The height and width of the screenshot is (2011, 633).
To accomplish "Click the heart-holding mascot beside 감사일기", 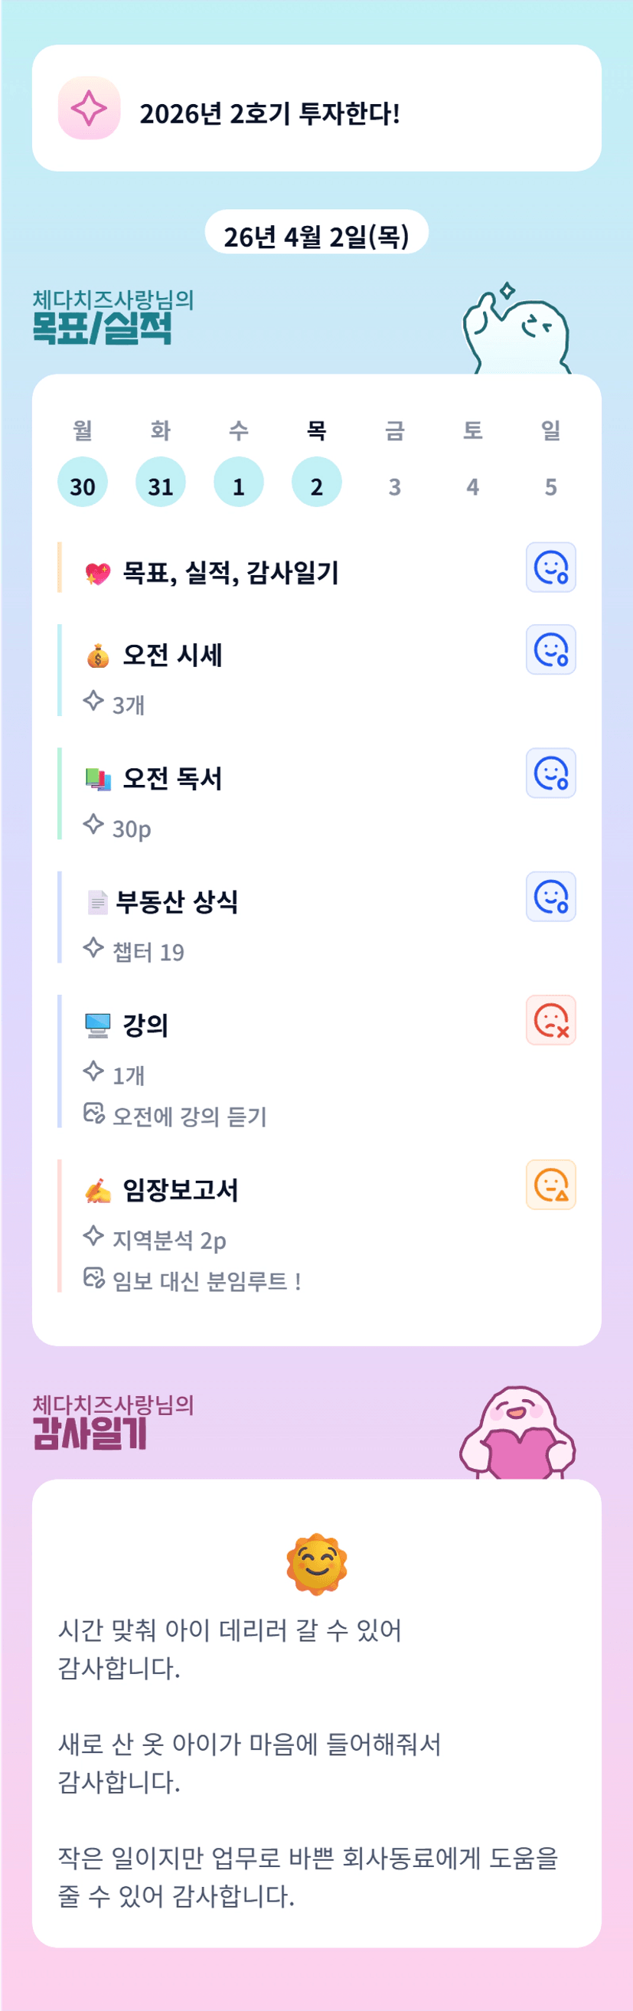I will coord(517,1435).
